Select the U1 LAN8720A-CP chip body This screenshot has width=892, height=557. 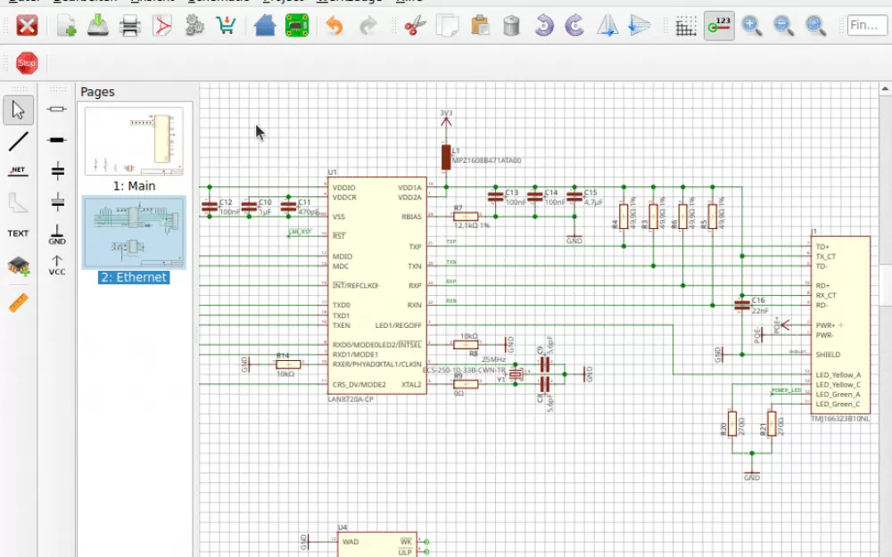[376, 285]
